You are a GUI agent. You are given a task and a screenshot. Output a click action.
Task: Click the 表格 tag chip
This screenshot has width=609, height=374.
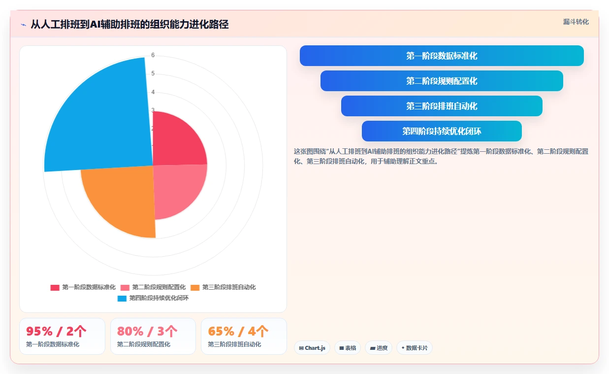(x=348, y=348)
